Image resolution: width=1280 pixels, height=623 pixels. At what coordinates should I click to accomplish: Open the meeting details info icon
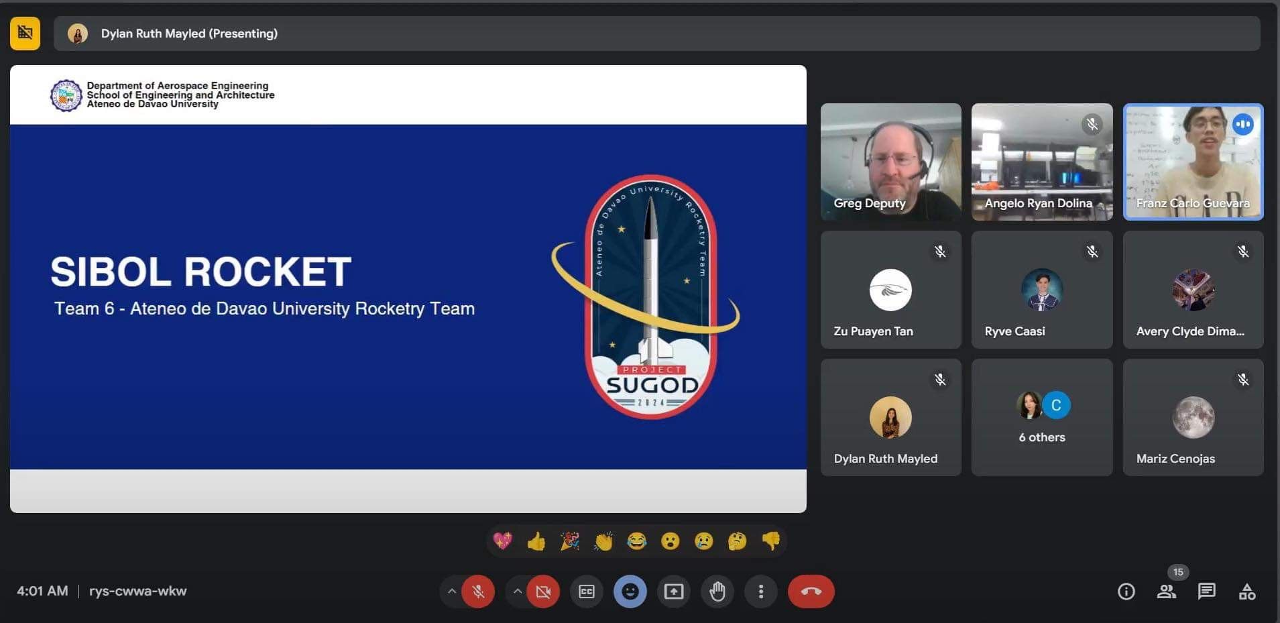(1126, 591)
